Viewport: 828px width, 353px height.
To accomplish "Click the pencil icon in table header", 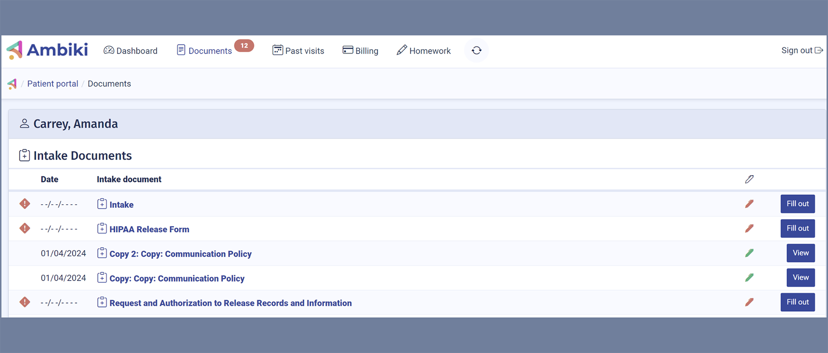I will (749, 179).
